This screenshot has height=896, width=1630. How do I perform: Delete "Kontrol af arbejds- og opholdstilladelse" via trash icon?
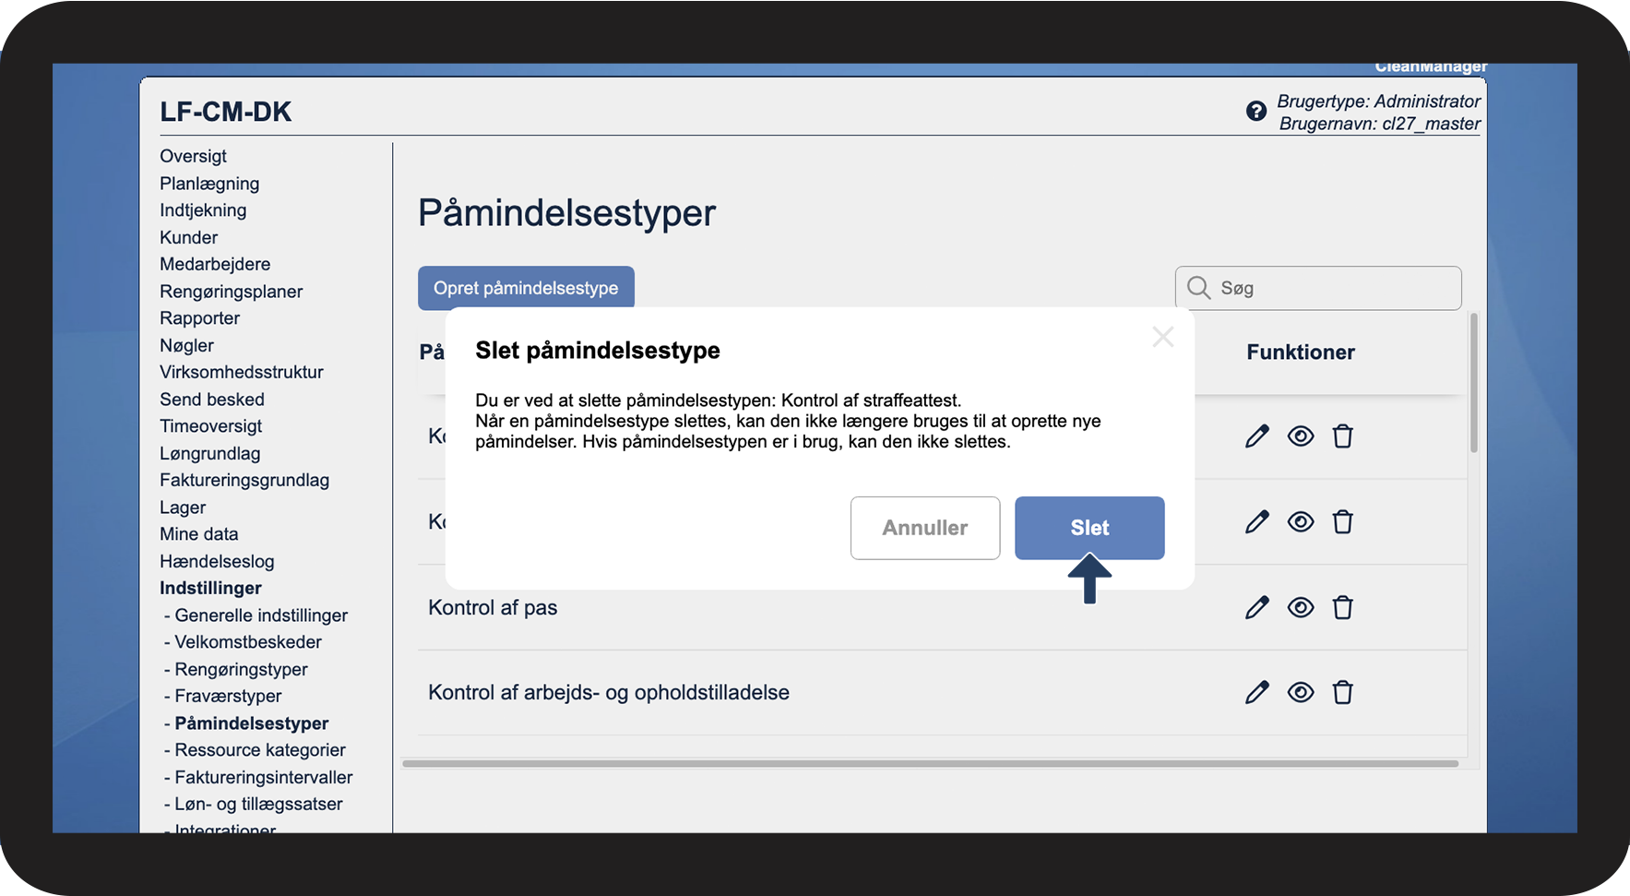click(x=1343, y=692)
